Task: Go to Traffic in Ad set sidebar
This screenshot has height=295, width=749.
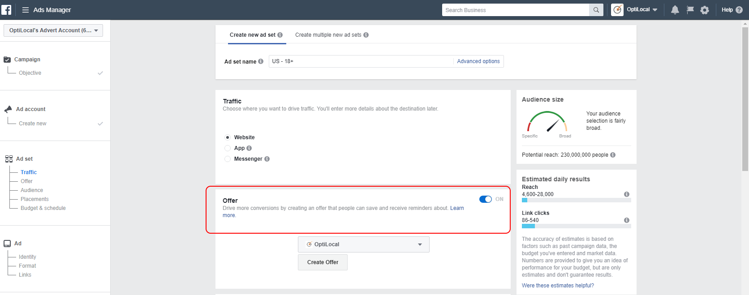Action: tap(29, 172)
